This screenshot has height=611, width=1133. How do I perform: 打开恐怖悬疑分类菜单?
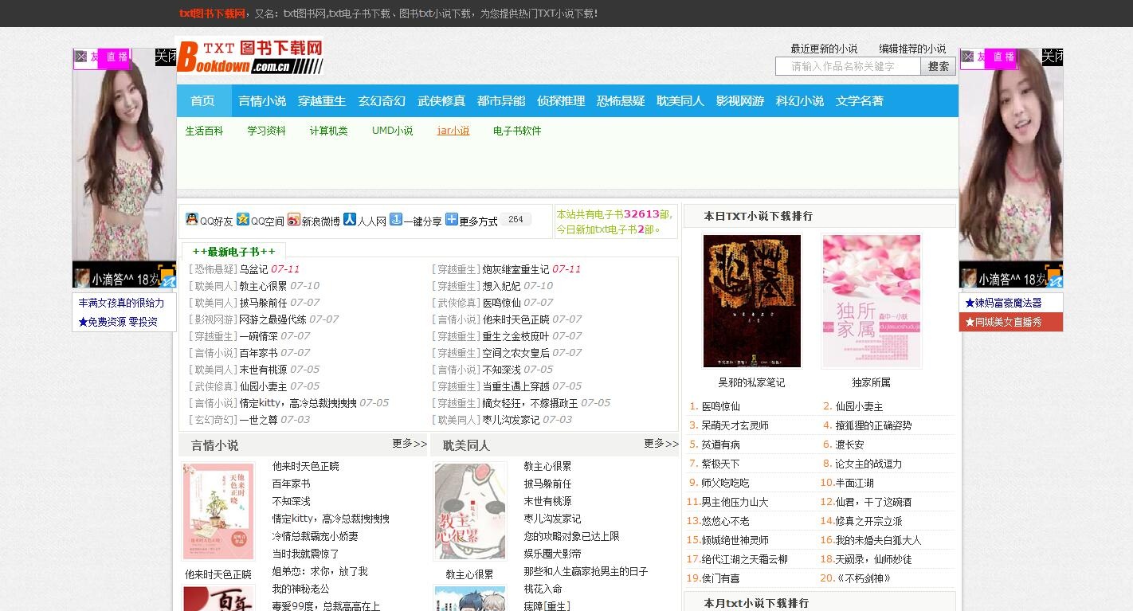pos(620,101)
